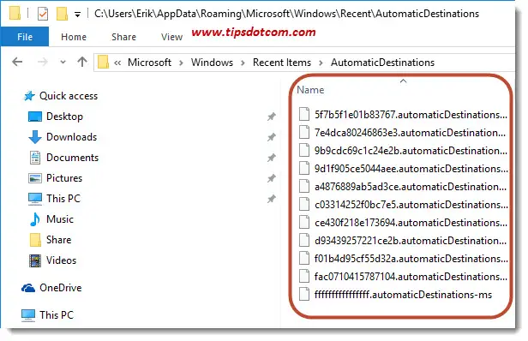Switch to the View ribbon tab

[171, 37]
